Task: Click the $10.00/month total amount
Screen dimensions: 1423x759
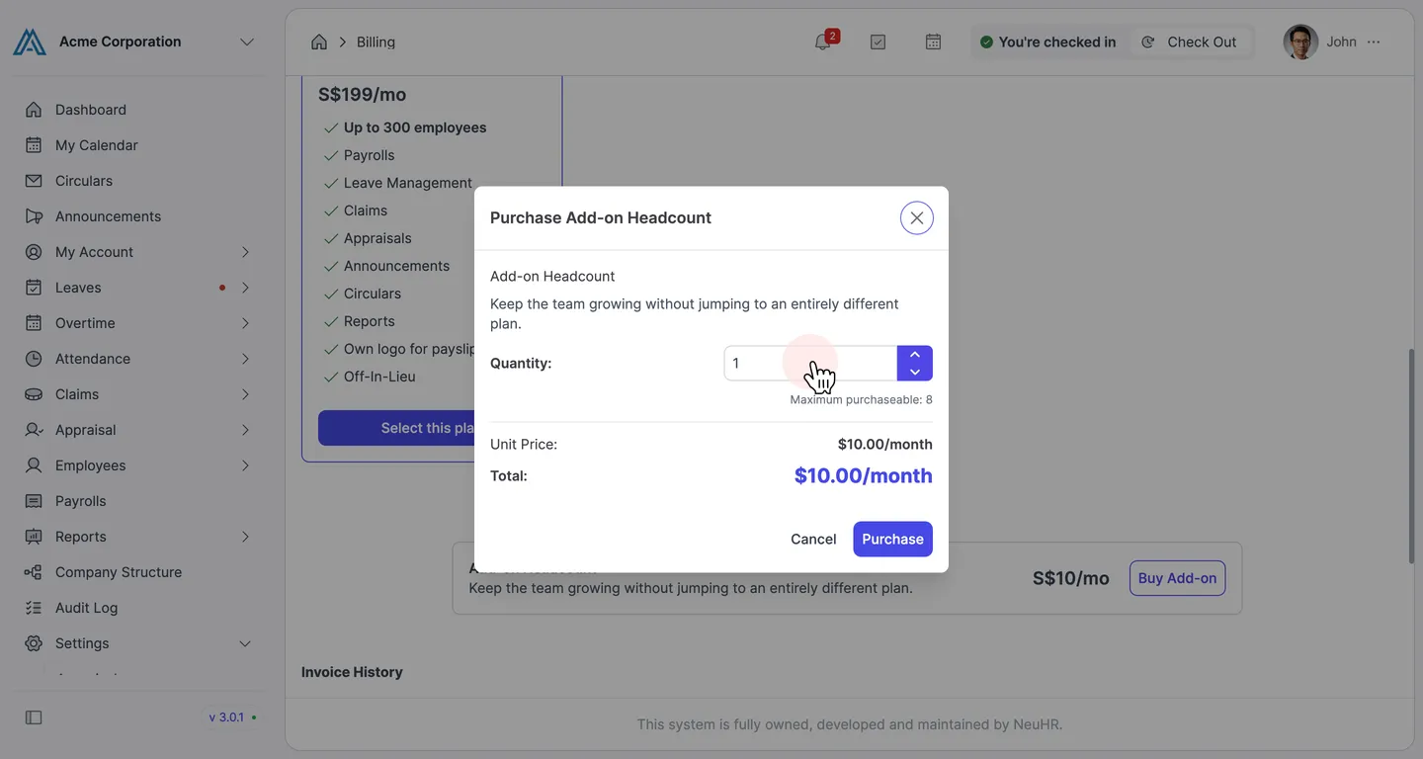Action: pyautogui.click(x=863, y=475)
